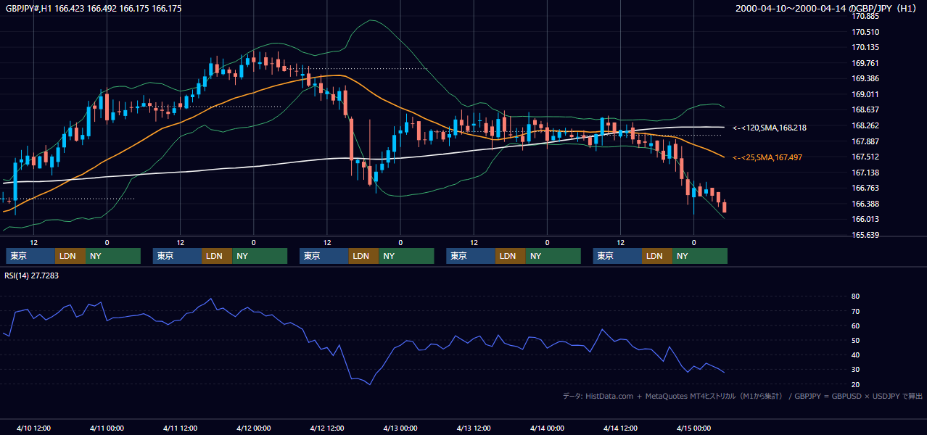The width and height of the screenshot is (927, 435).
Task: Select the 4/11 00:00 date label
Action: click(107, 428)
